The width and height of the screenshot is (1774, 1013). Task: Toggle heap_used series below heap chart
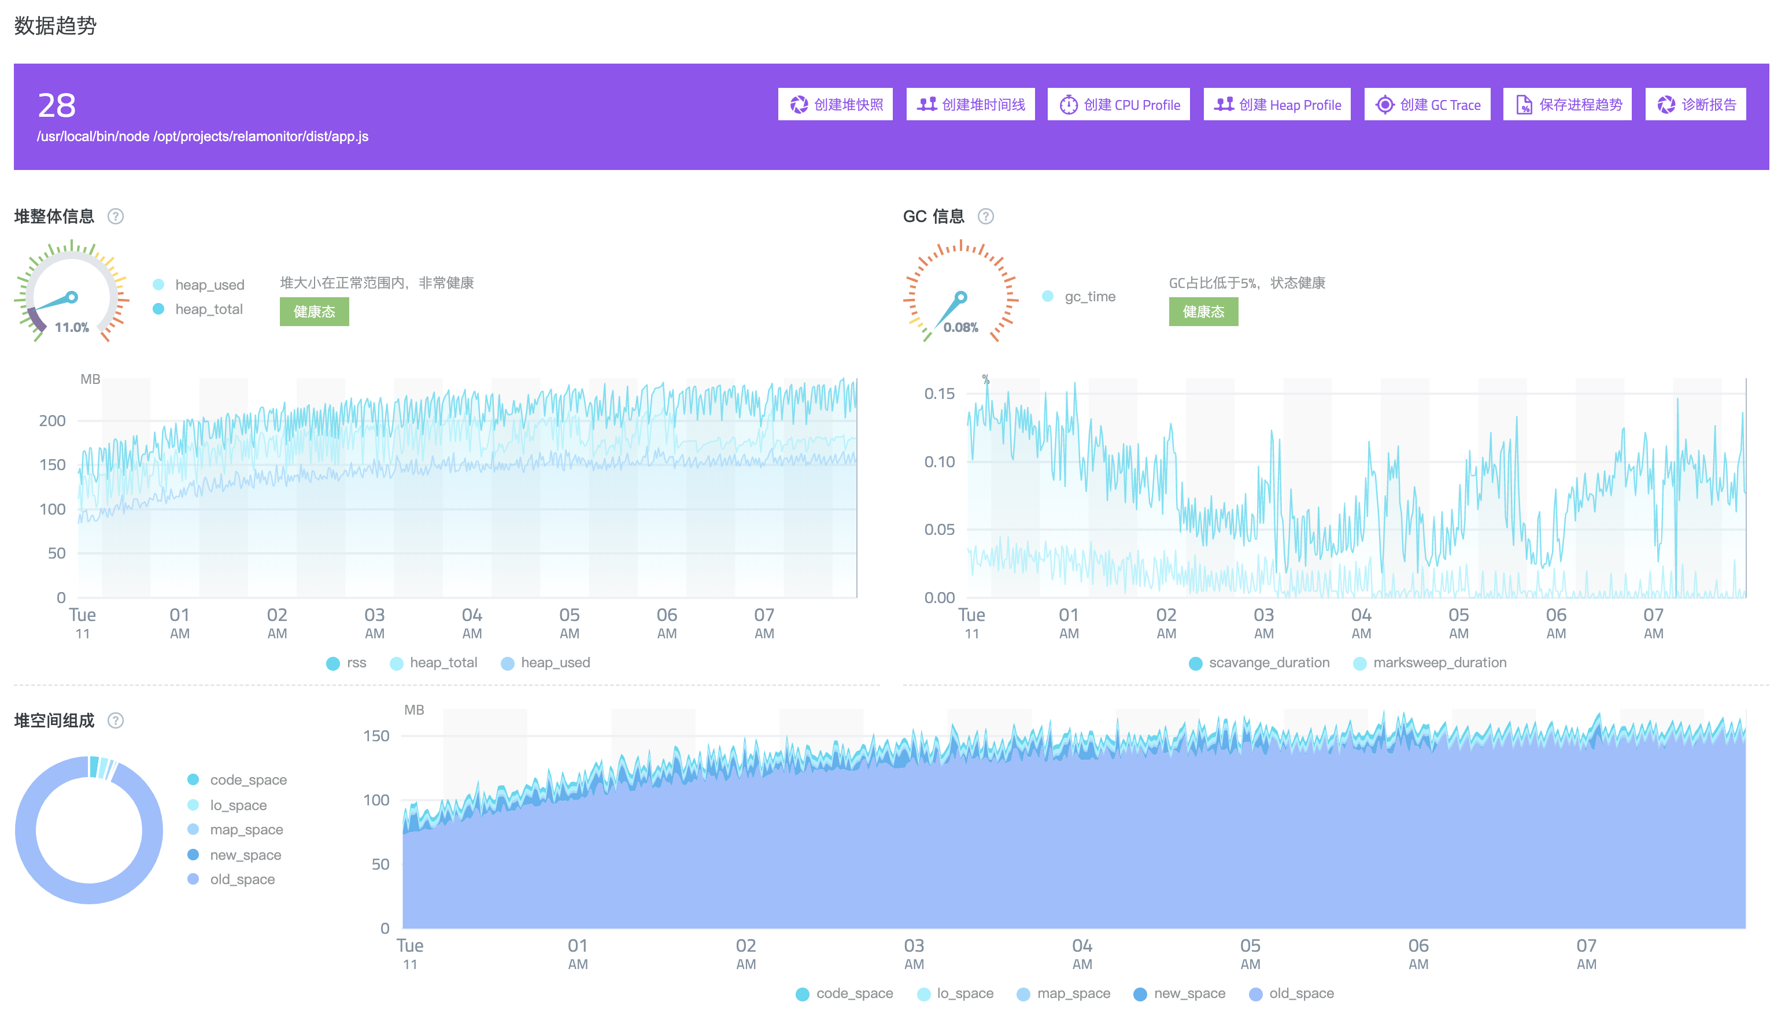click(545, 663)
